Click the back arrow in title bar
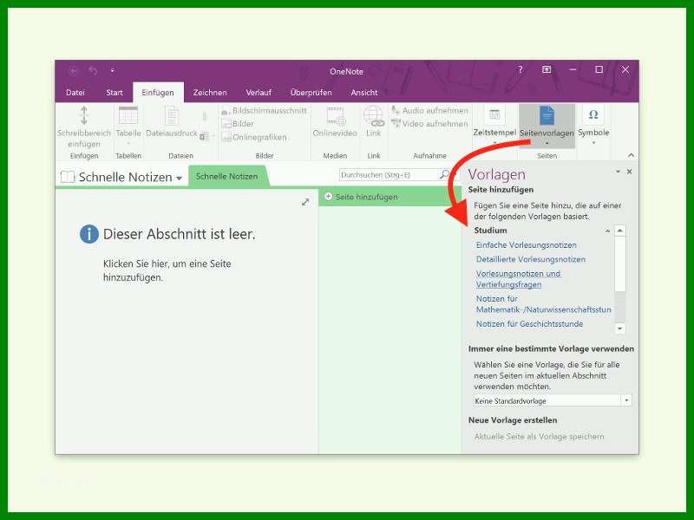Image resolution: width=694 pixels, height=520 pixels. (x=74, y=71)
